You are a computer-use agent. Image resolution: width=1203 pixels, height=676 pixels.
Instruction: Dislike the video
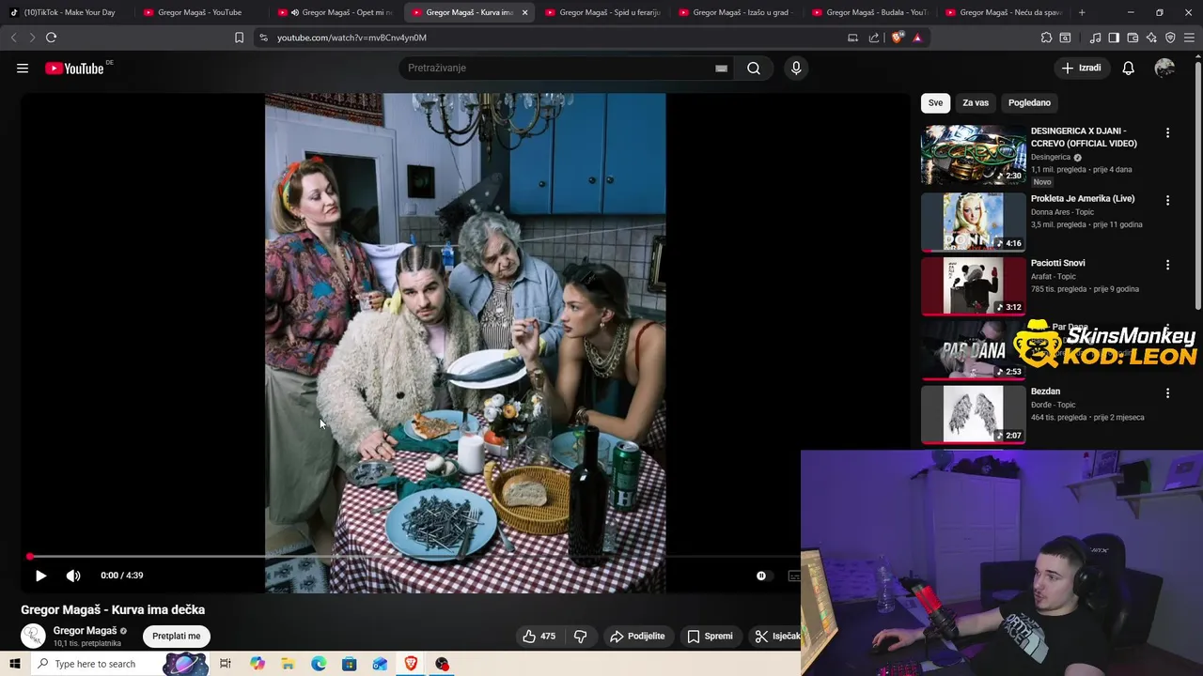pyautogui.click(x=580, y=637)
